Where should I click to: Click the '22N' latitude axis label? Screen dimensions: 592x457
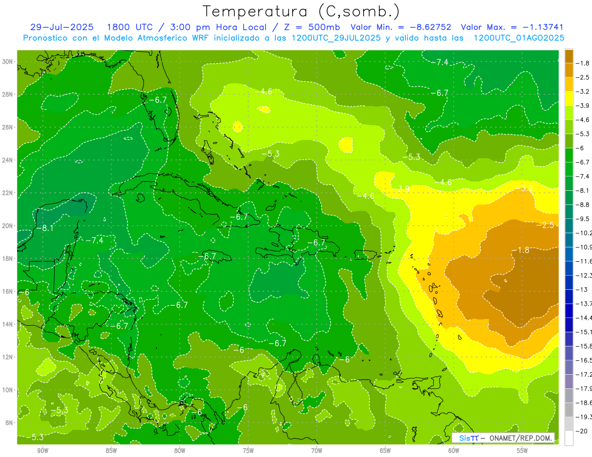tap(8, 193)
